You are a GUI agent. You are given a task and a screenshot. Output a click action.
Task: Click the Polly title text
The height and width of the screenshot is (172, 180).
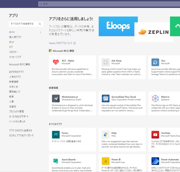pyautogui.click(x=114, y=133)
